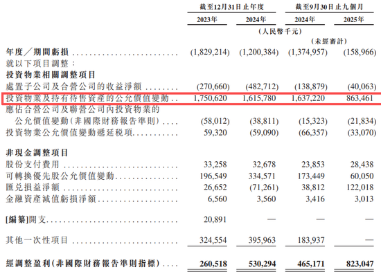
Task: Select the 投資物業相關調整項目 heading
Action: pos(51,75)
